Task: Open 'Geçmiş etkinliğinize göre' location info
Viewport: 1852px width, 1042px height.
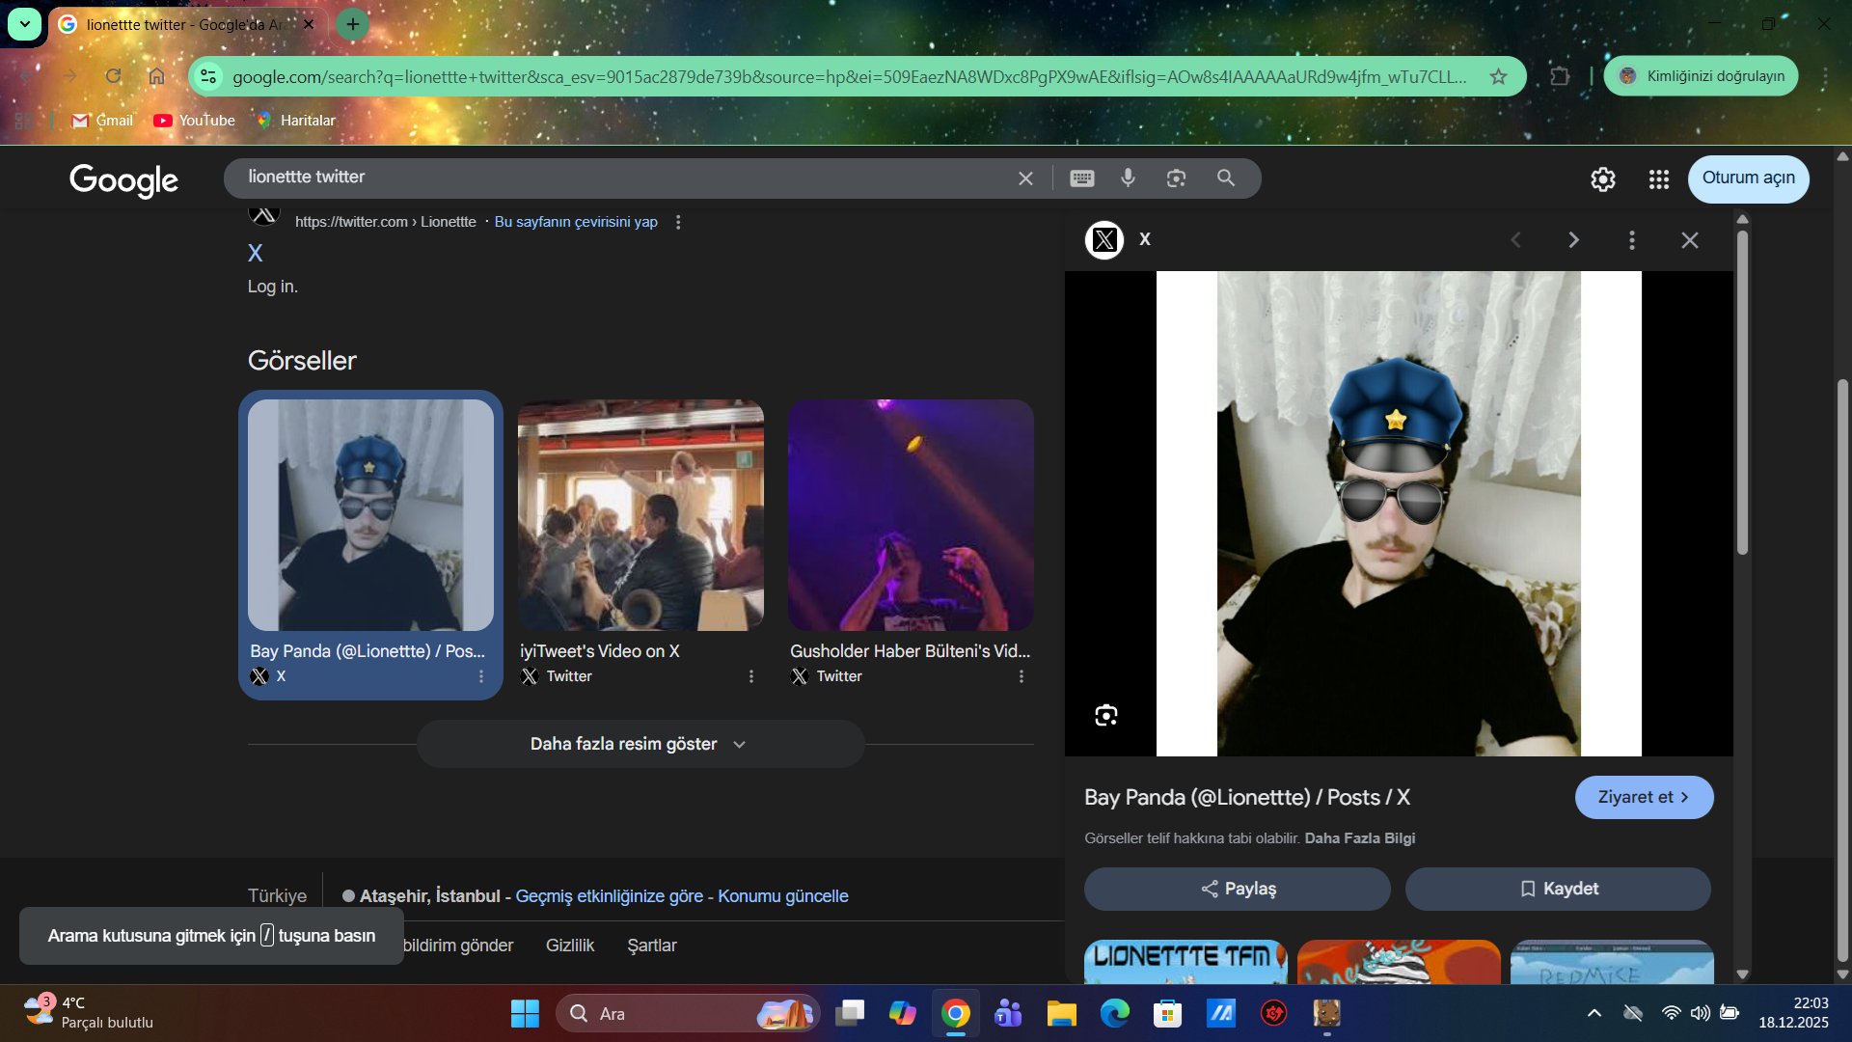Action: tap(610, 896)
